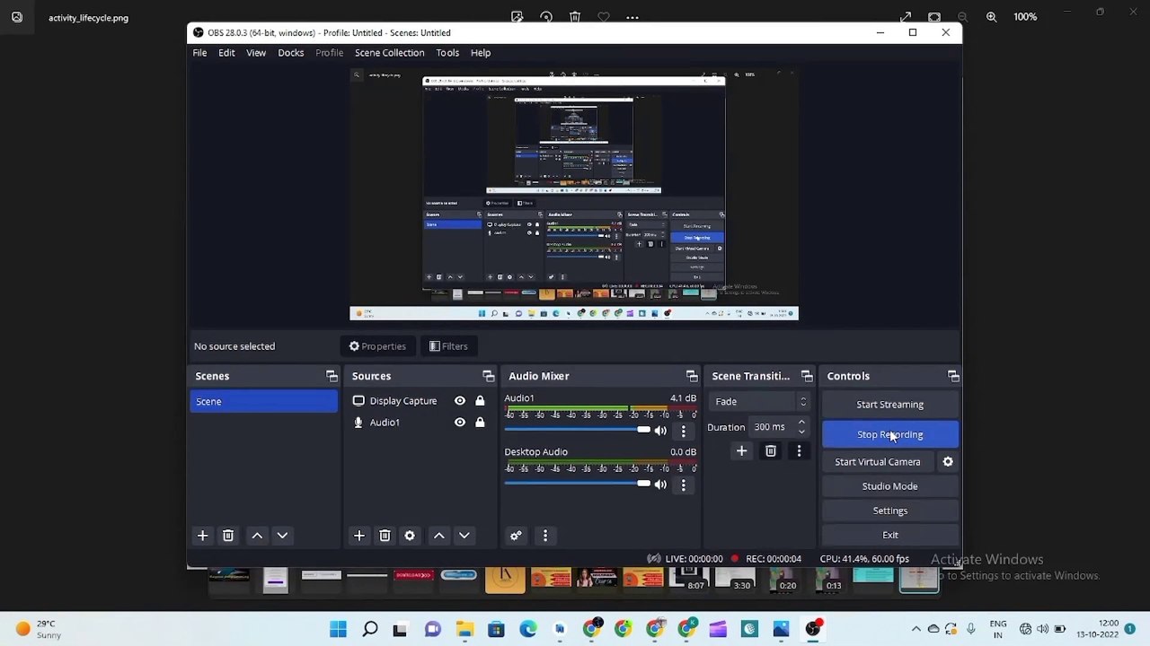The height and width of the screenshot is (646, 1150).
Task: Move the scene up in the Scenes list
Action: click(257, 536)
